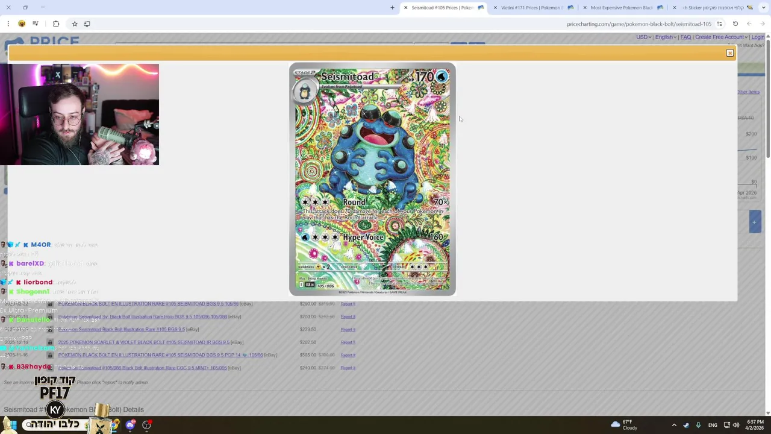Open Seismitoad #105 BGS 9.5 $229.50 listing

pyautogui.click(x=121, y=329)
